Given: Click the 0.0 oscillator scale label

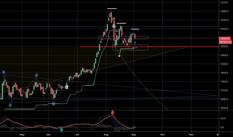Looking at the screenshot, I should (222, 127).
